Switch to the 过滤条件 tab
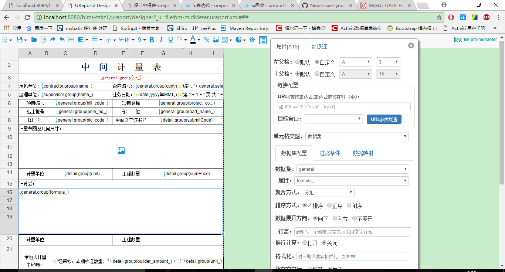This screenshot has width=505, height=272. pyautogui.click(x=330, y=153)
